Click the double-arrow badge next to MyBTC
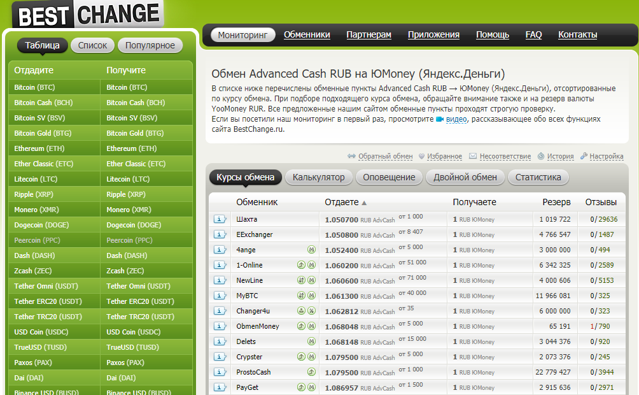Screen dimensions: 639x395 301,296
